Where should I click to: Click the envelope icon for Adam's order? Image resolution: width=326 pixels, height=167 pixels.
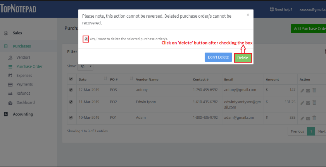click(x=308, y=118)
